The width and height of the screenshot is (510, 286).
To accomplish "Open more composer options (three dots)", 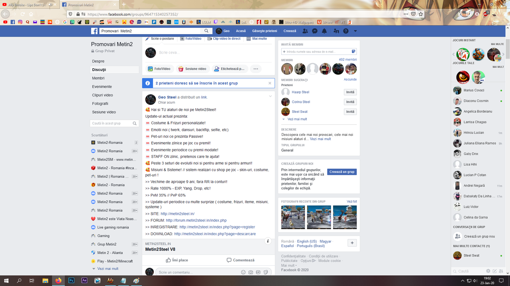I will point(256,69).
